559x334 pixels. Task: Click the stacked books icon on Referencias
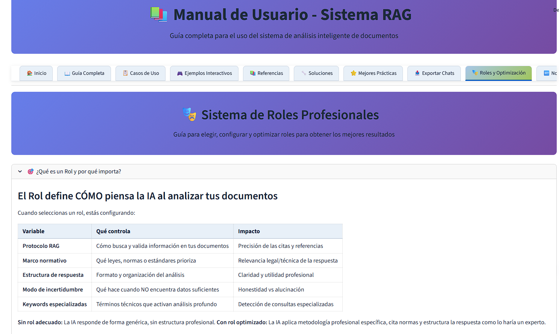253,73
